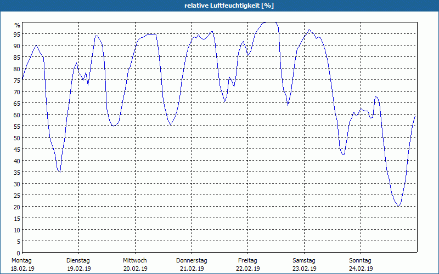
Task: Click the Montag 18.02.19 axis label
Action: coord(22,265)
